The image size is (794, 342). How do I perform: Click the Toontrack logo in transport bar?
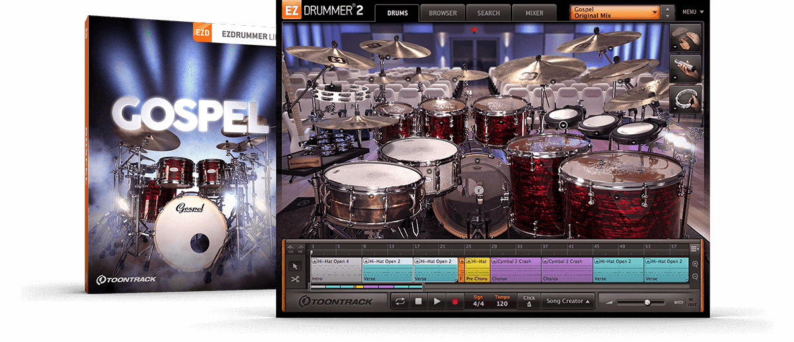coord(335,302)
